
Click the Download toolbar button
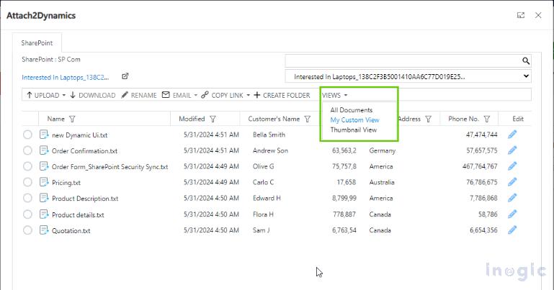tap(92, 95)
